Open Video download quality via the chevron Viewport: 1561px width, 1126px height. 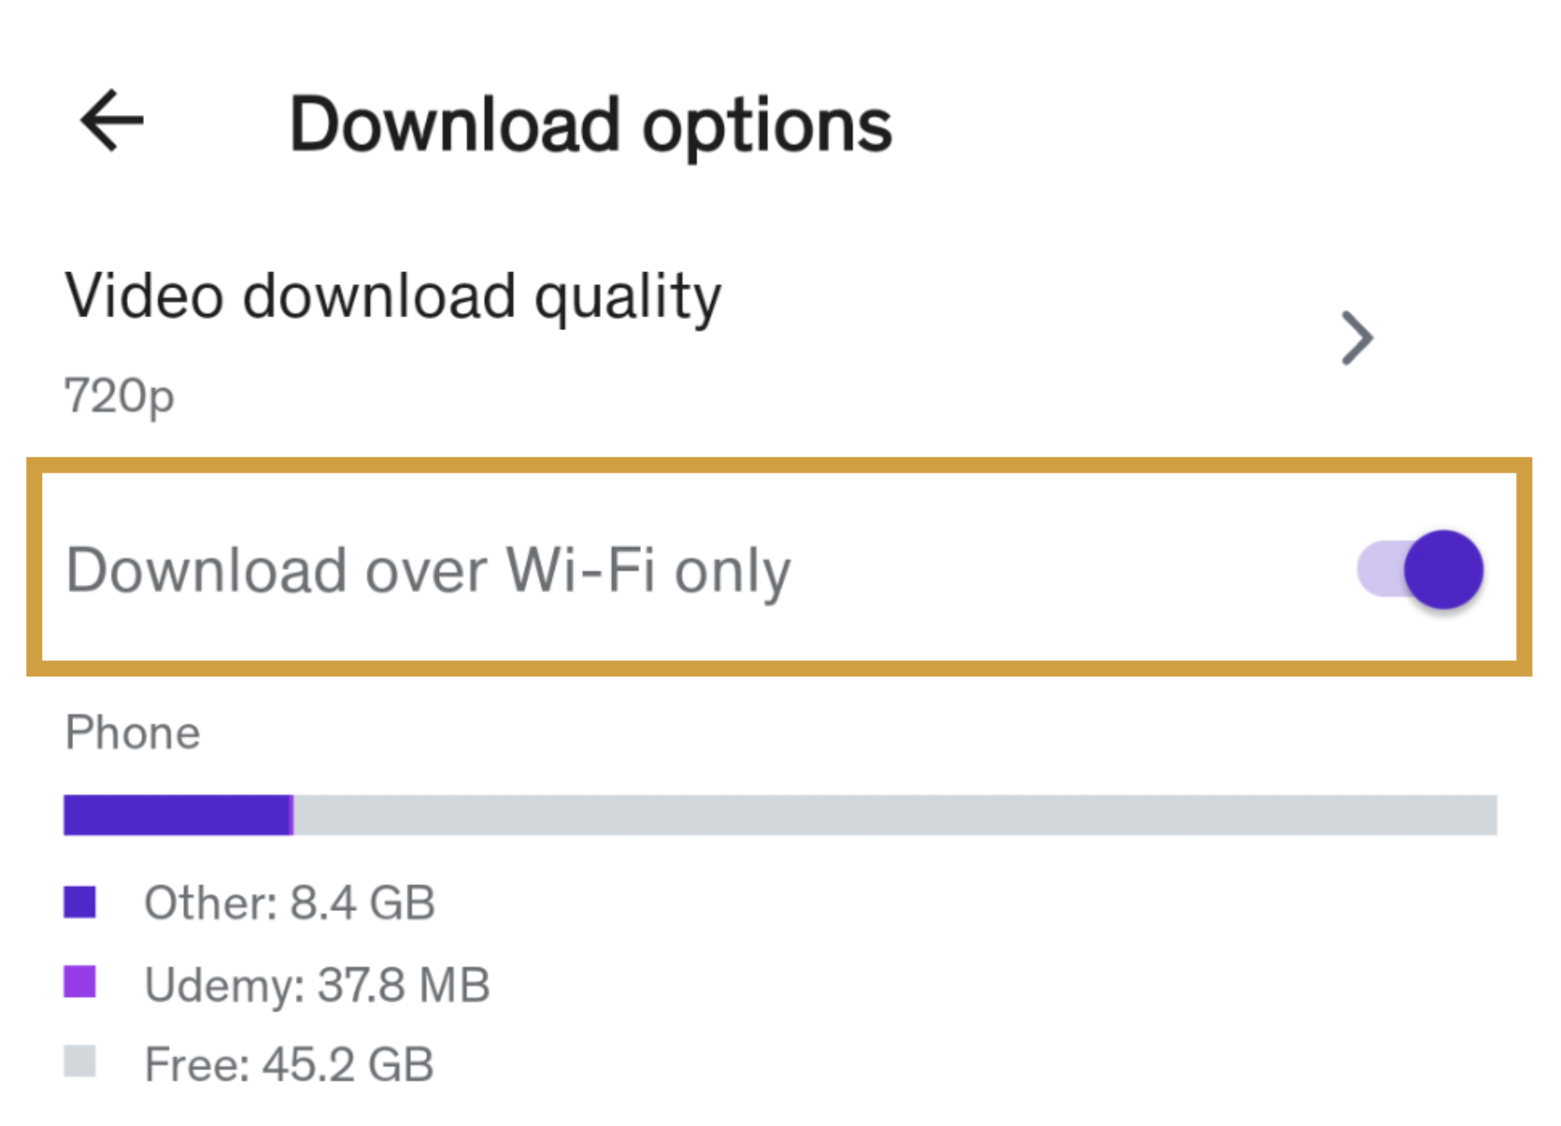(x=1357, y=338)
